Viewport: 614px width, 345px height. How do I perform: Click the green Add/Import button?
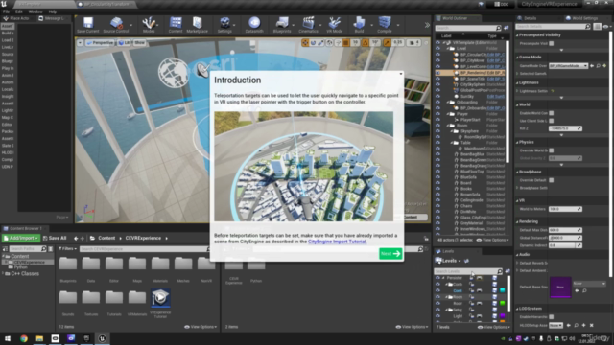pos(21,238)
